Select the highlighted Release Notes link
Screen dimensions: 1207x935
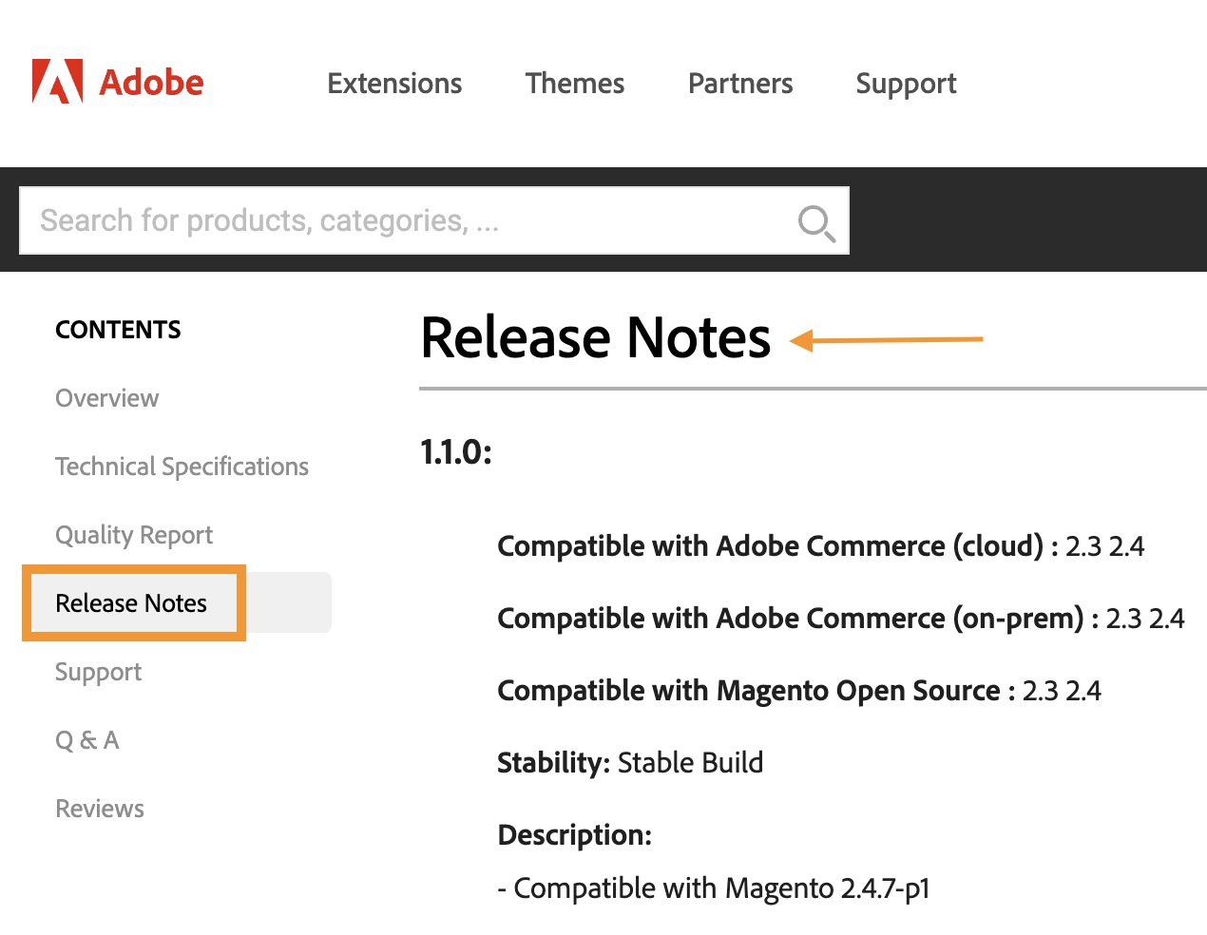point(131,602)
